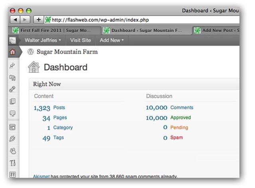Open the Comments link under Discussion
Image resolution: width=255 pixels, height=188 pixels.
182,108
